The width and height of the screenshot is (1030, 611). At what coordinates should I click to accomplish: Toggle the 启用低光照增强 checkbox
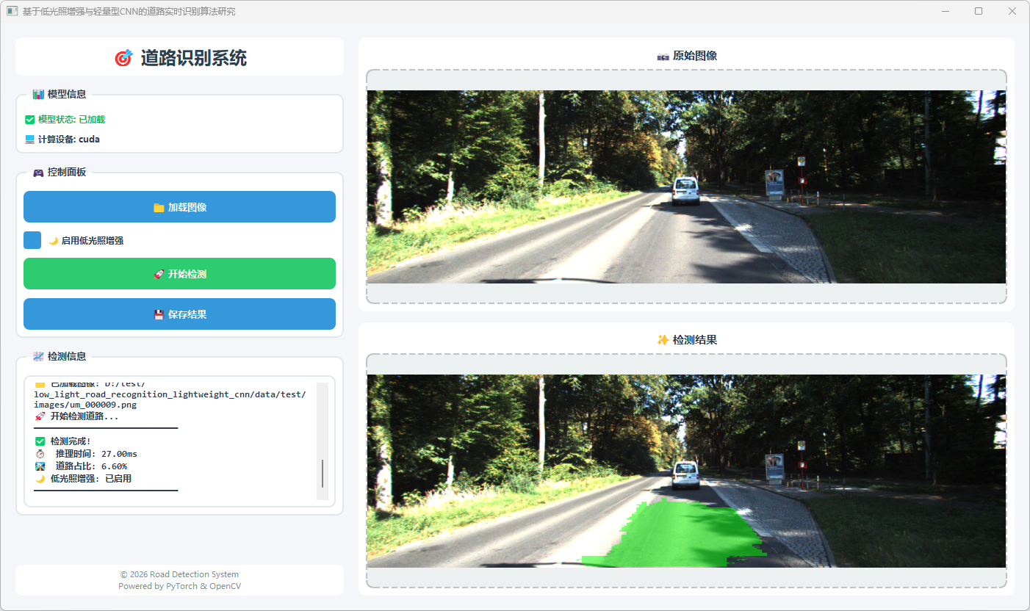pyautogui.click(x=32, y=240)
